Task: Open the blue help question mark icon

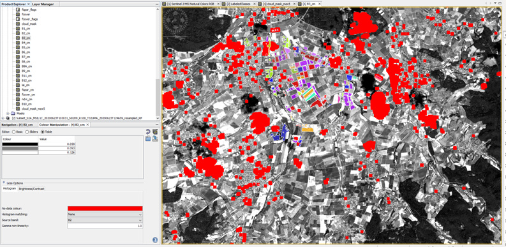Action: (x=155, y=240)
